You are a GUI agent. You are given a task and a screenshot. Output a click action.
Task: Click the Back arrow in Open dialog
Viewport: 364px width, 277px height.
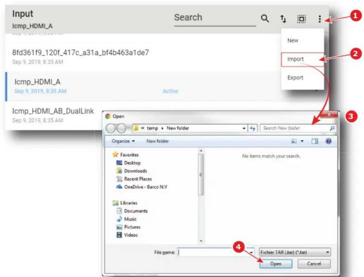(111, 128)
